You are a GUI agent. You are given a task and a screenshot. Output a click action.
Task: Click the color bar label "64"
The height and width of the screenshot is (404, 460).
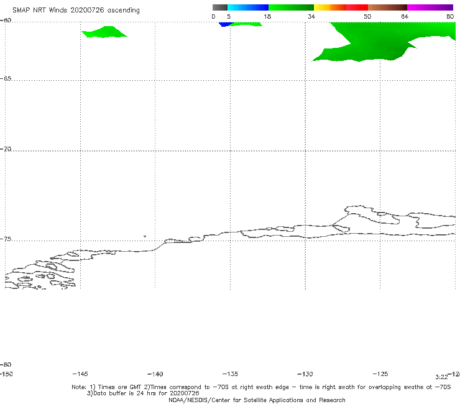point(405,16)
